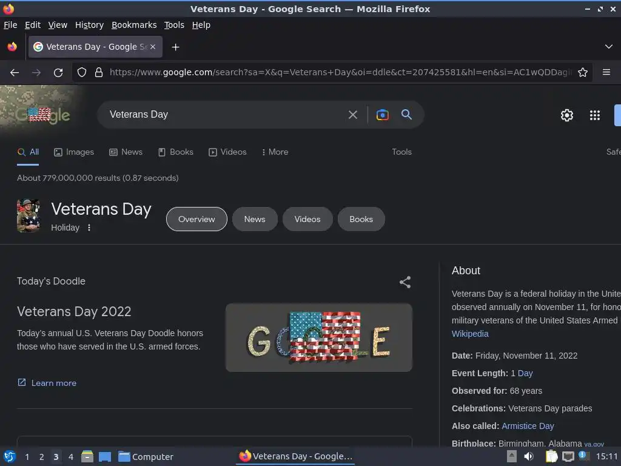
Task: Switch to the Images results tab
Action: click(74, 152)
